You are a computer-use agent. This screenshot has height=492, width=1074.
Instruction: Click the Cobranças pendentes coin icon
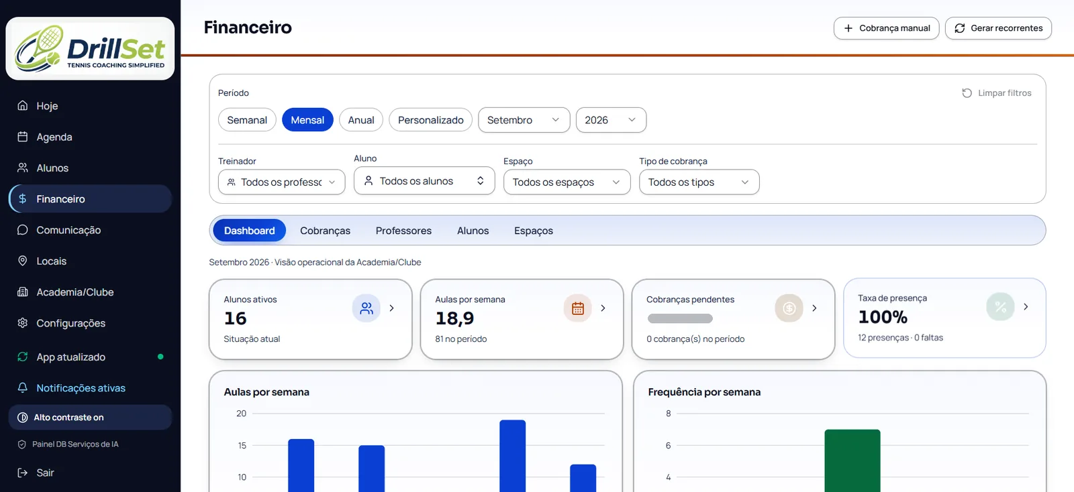tap(789, 308)
